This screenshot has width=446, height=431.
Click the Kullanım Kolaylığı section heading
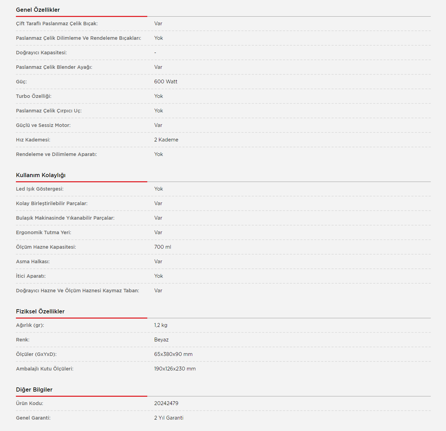(40, 175)
